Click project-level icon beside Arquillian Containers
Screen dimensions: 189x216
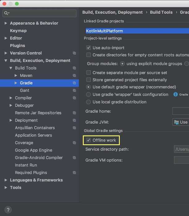click(x=74, y=128)
